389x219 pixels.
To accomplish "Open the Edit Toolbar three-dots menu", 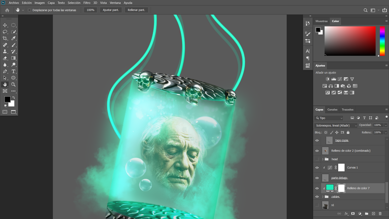I will point(13,91).
